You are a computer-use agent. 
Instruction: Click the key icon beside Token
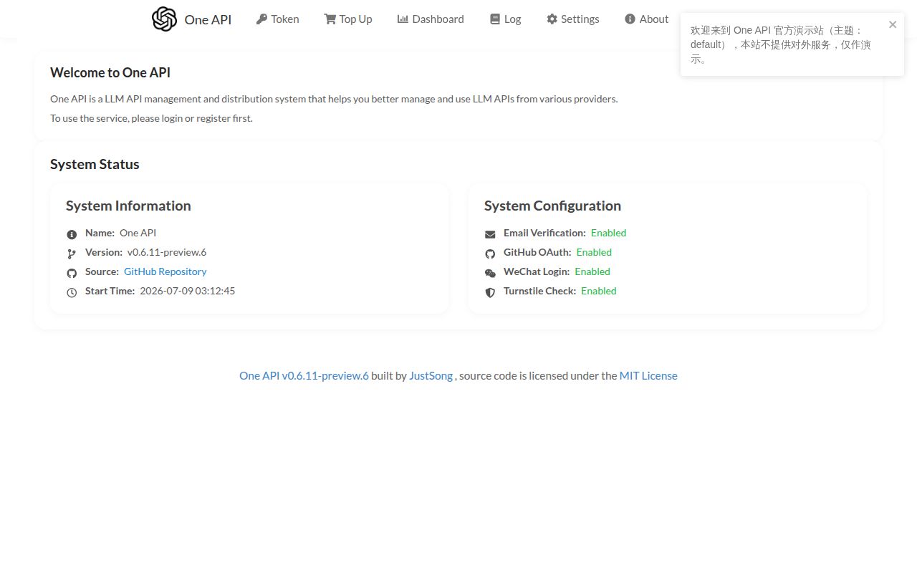point(261,19)
